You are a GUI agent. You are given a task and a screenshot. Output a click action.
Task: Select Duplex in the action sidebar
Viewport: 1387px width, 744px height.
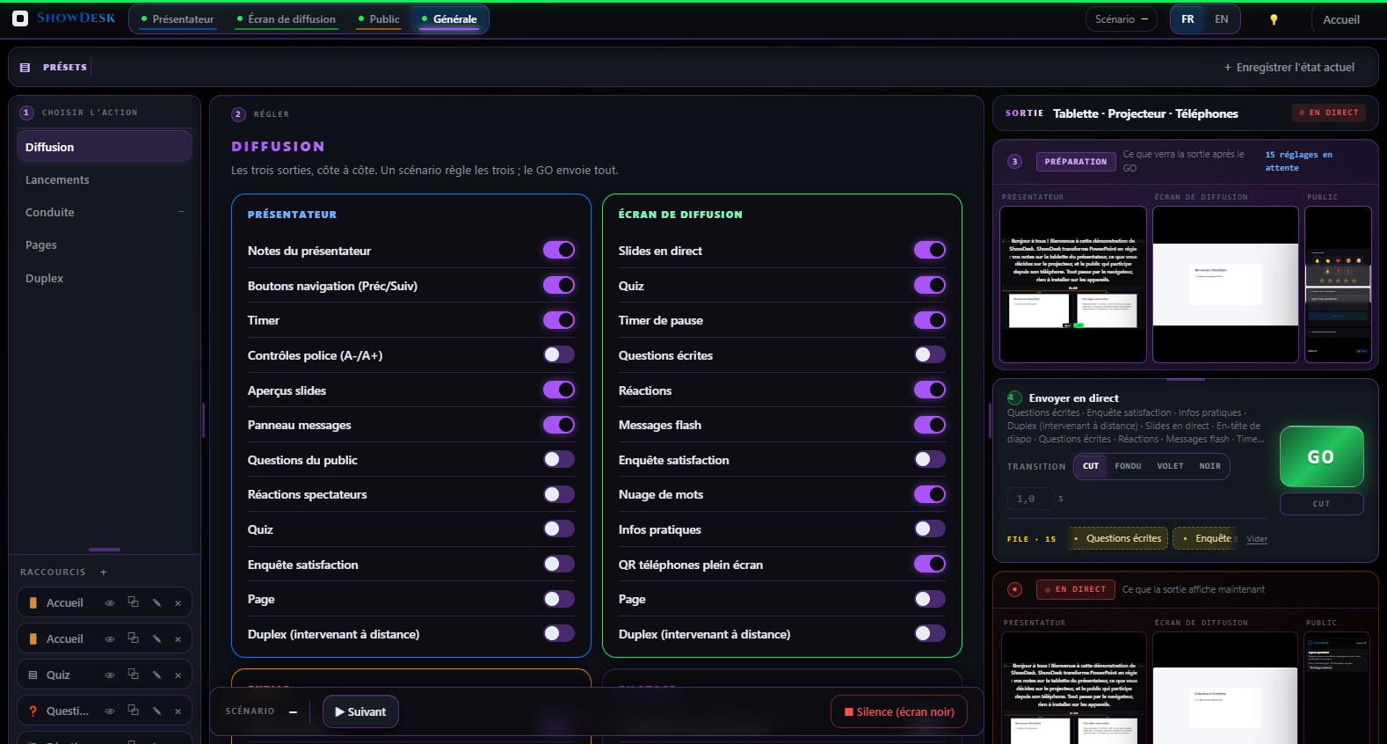click(x=104, y=278)
